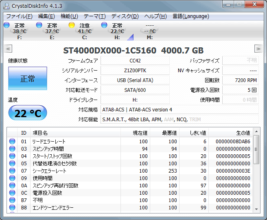Click the 0 時間 usage time field
267x220 pixels.
click(x=241, y=100)
